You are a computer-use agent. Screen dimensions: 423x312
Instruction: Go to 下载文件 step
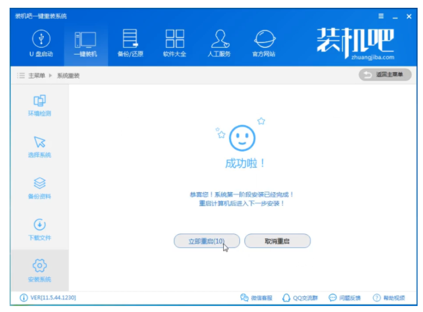(40, 229)
